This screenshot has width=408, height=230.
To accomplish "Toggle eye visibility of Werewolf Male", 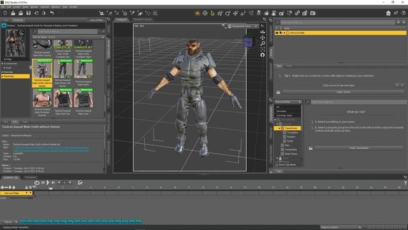I will (x=277, y=33).
